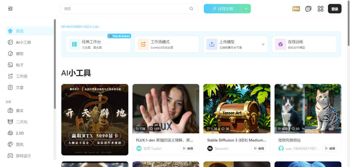The width and height of the screenshot is (350, 167).
Task: Click the 游戏设计 gamepad icon
Action: pyautogui.click(x=10, y=156)
